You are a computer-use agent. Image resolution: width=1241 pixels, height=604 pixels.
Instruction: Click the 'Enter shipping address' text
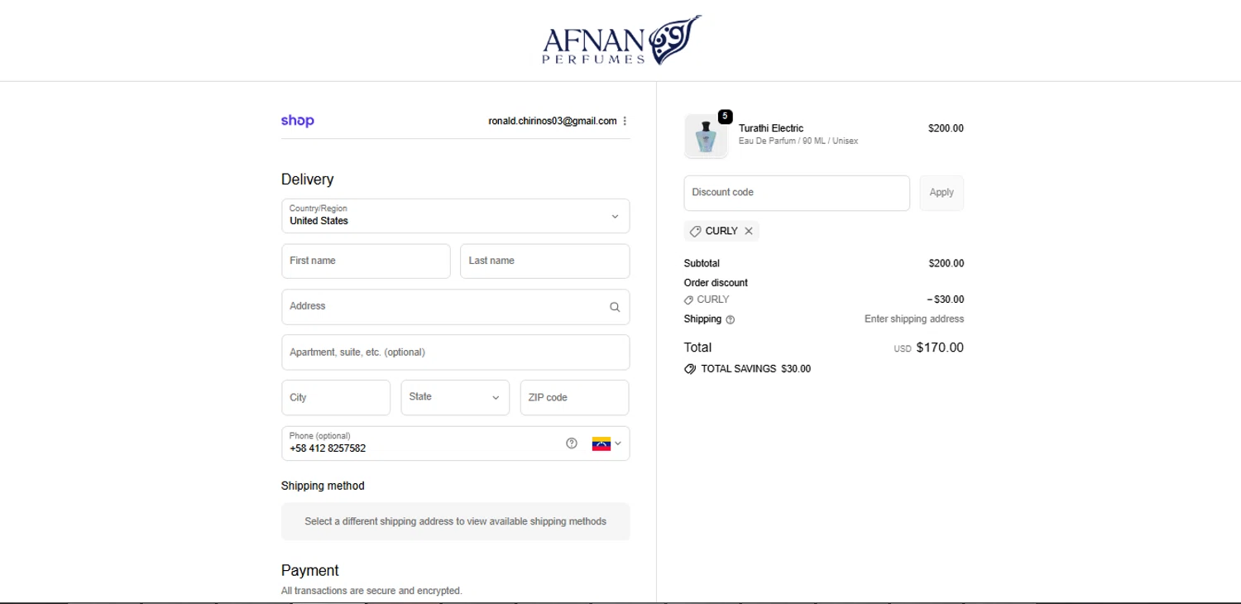914,319
